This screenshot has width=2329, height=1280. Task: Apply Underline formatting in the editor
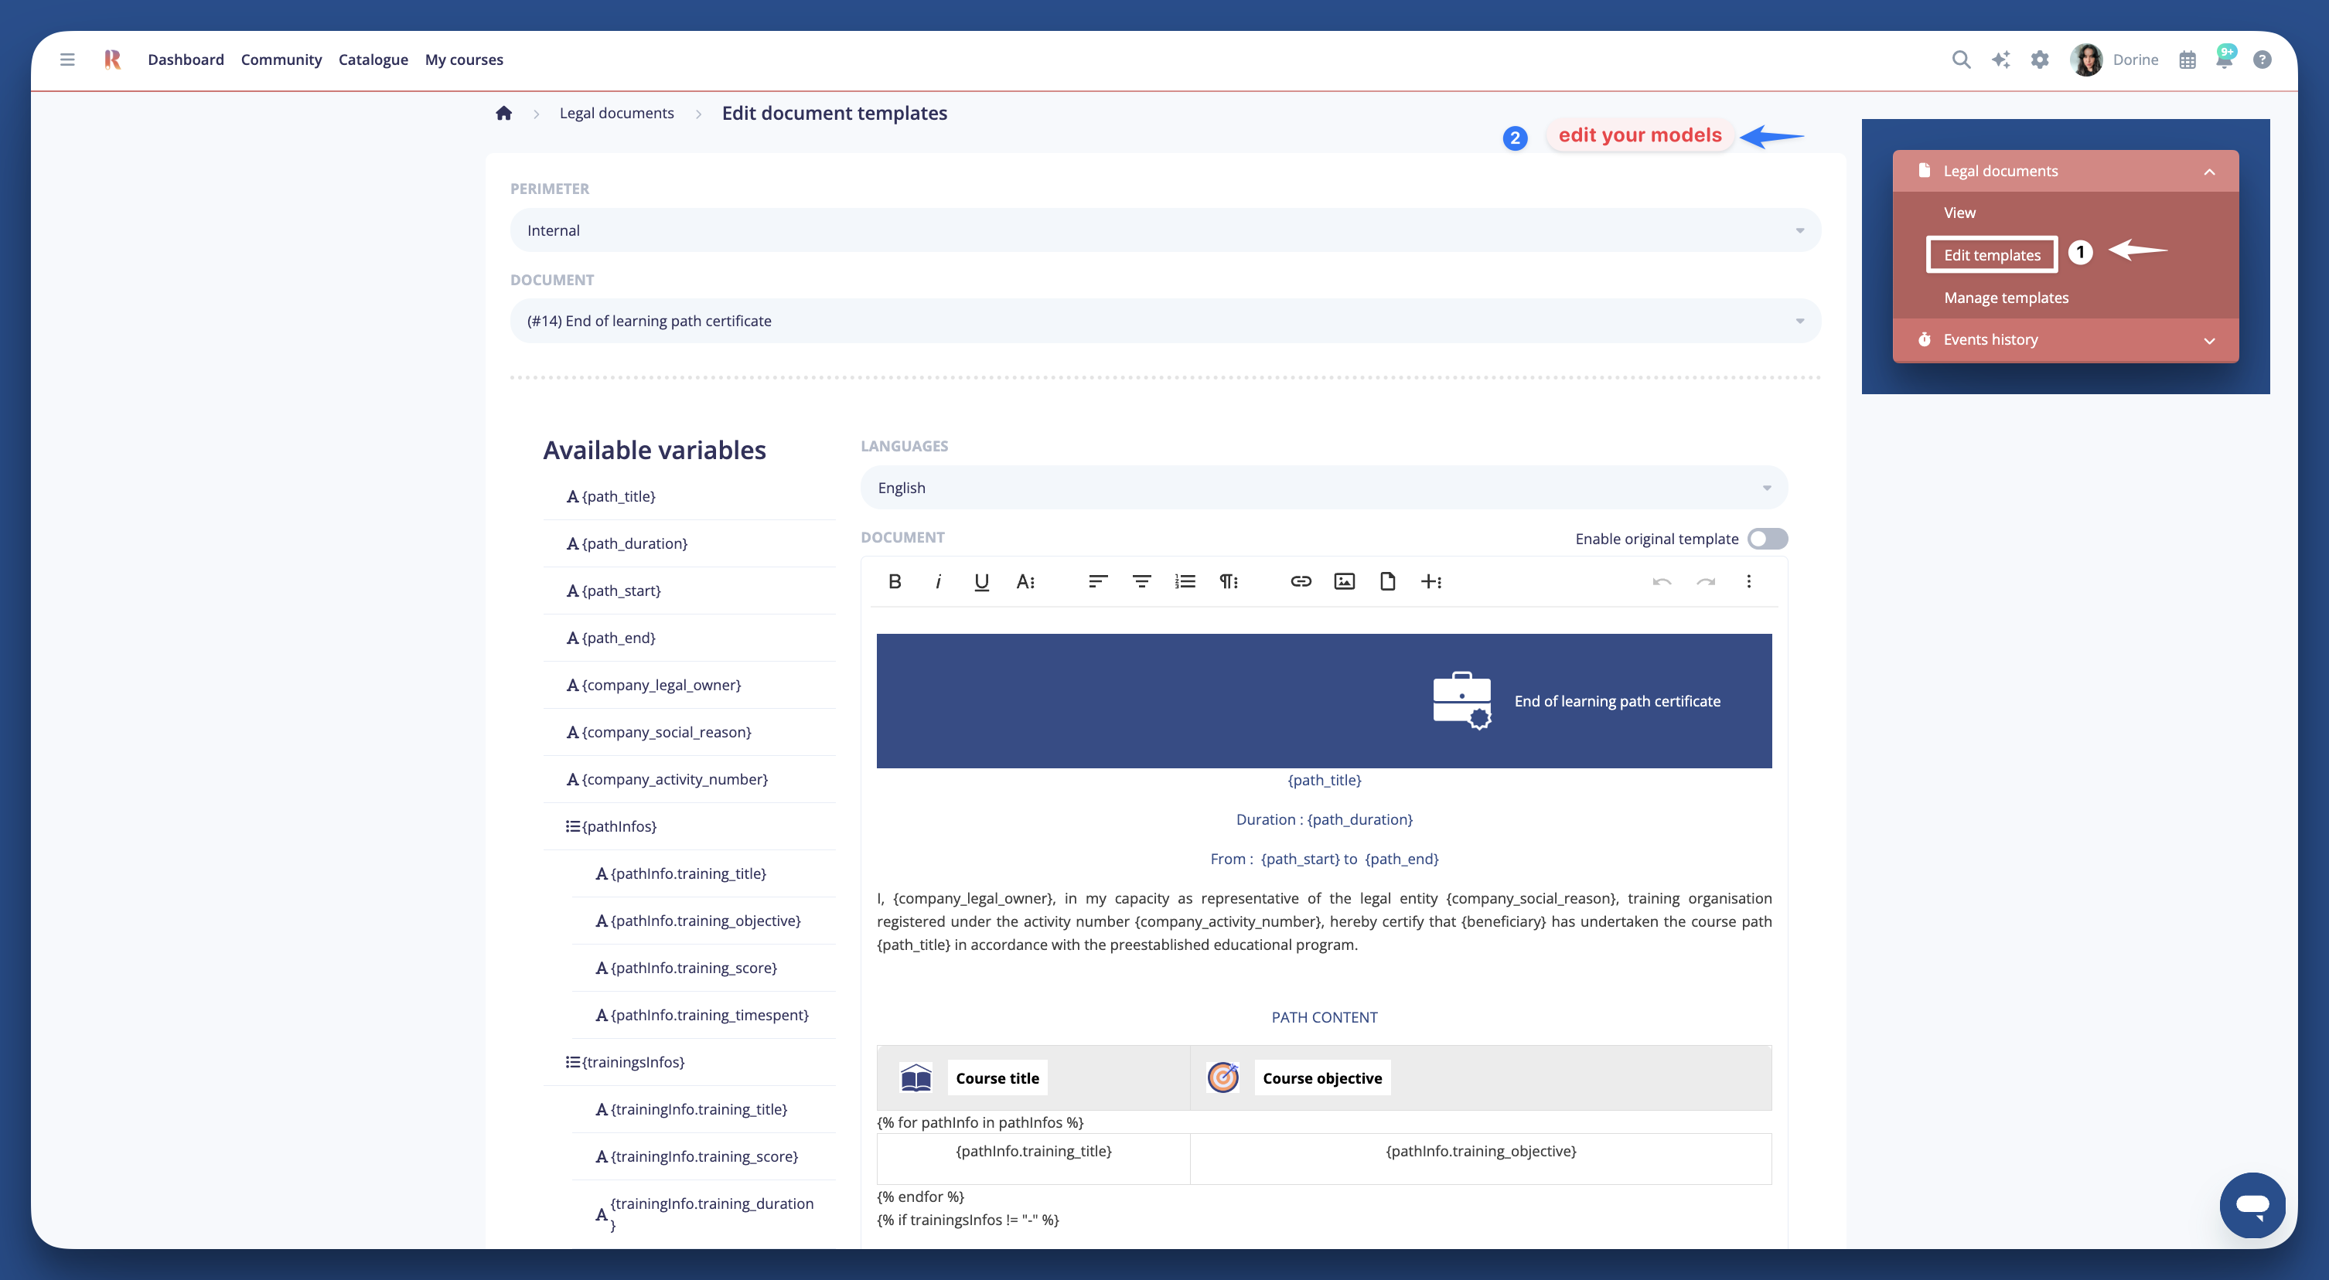[981, 581]
